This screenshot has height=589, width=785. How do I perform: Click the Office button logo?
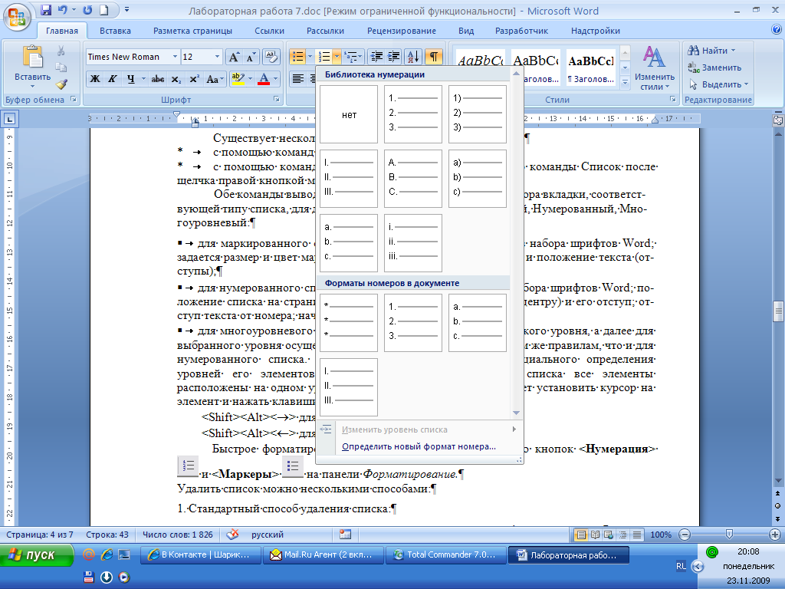[x=17, y=17]
